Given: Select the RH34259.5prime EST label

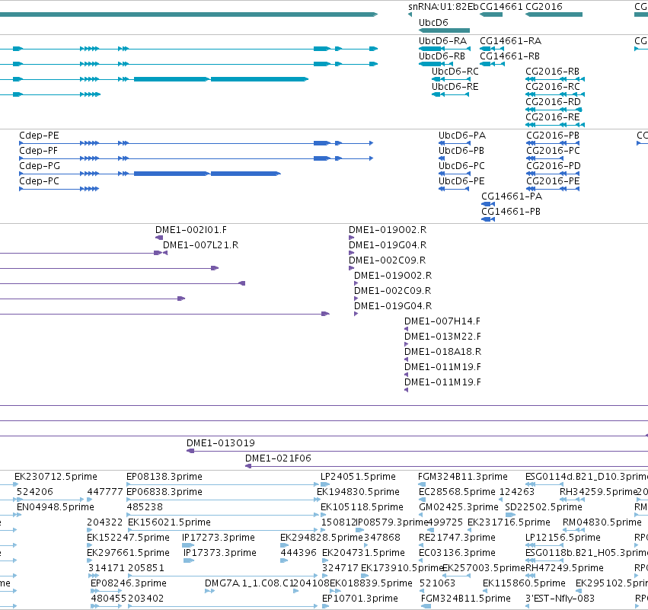Looking at the screenshot, I should [x=599, y=492].
